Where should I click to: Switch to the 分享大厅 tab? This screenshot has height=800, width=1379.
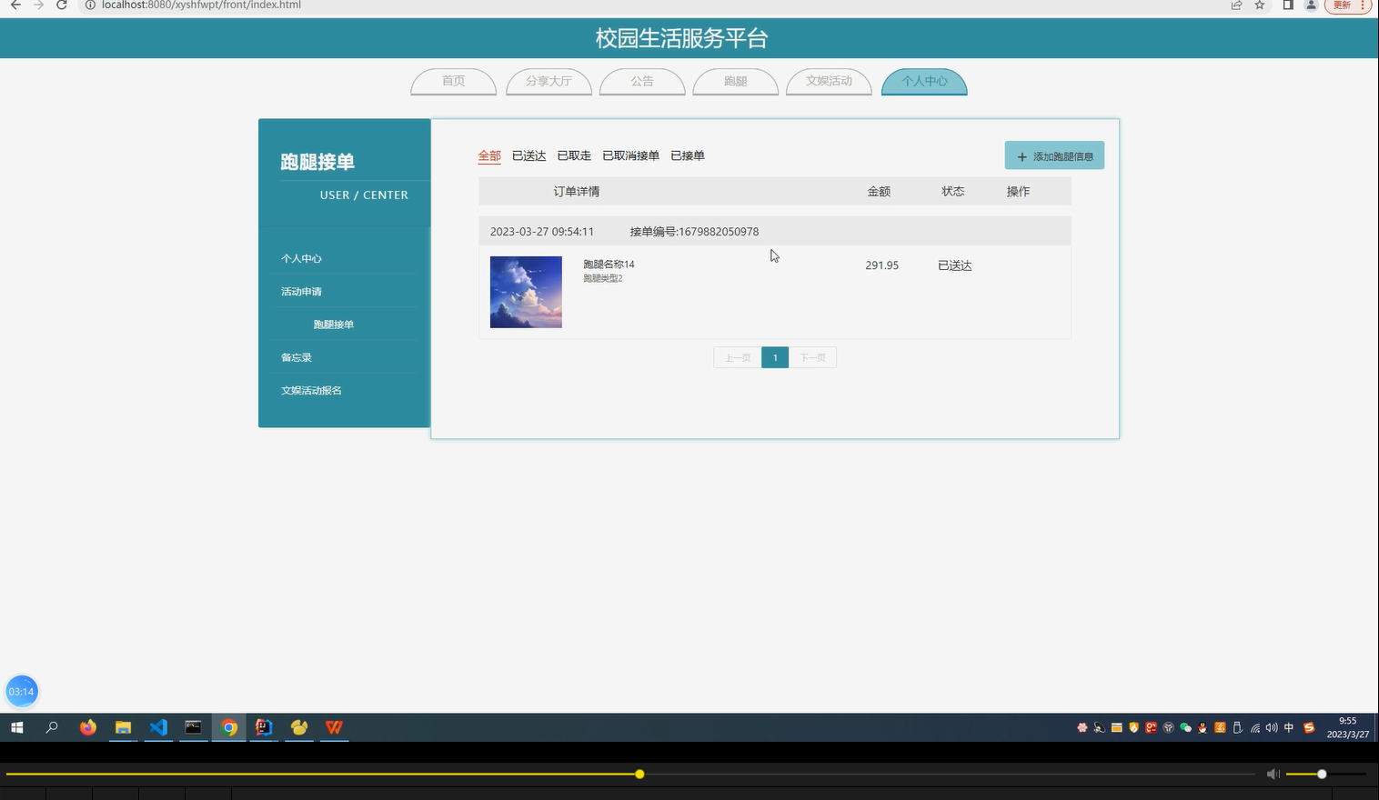(x=549, y=81)
